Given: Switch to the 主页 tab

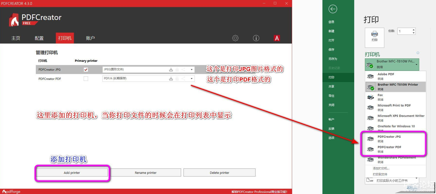Looking at the screenshot, I should click(16, 38).
